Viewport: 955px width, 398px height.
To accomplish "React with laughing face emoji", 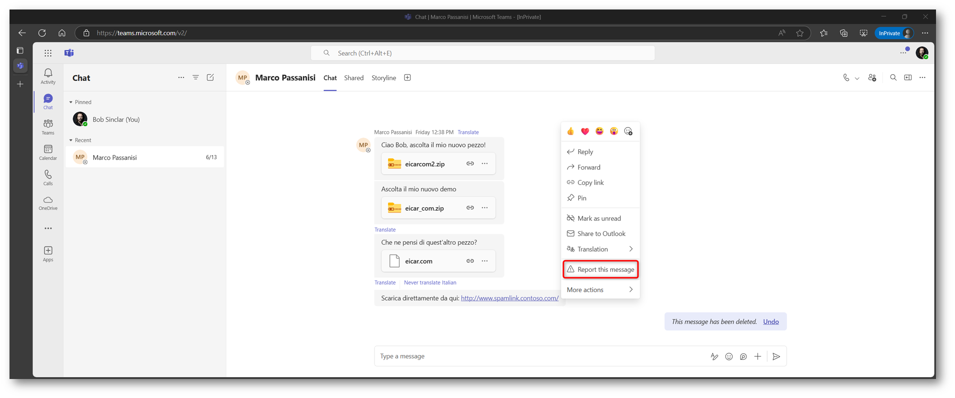I will click(x=599, y=131).
